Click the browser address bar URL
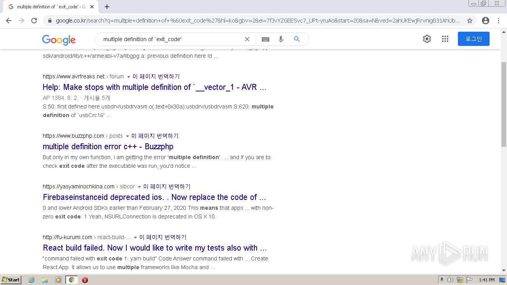Viewport: 507px width, 285px height. click(x=257, y=21)
